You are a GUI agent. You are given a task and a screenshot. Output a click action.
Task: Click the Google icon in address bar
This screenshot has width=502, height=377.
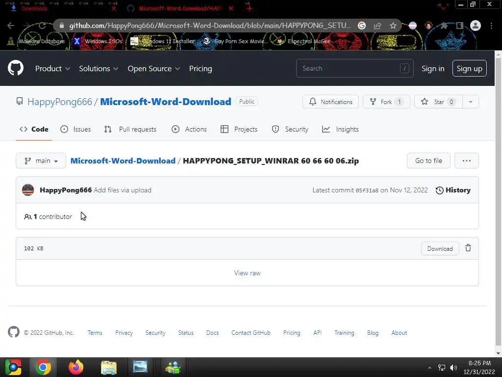pyautogui.click(x=362, y=26)
